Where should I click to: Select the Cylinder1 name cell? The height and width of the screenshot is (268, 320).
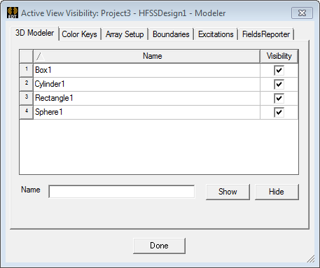click(147, 84)
